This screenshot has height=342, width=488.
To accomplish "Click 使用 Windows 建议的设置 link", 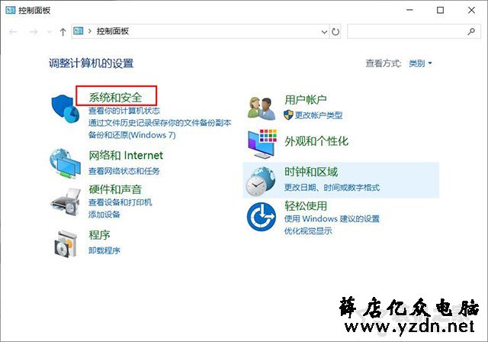I will 332,218.
